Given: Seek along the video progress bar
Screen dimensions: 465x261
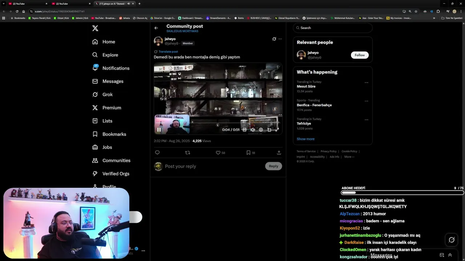Looking at the screenshot, I should (218, 124).
